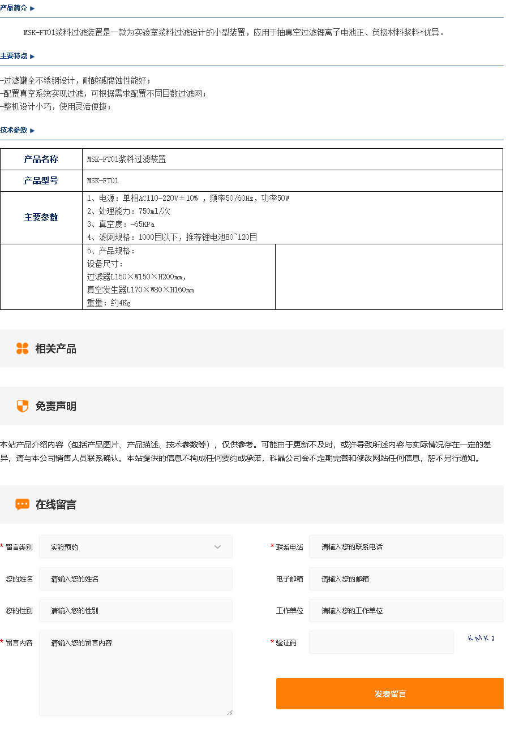Click the 在线留言 section heading

pyautogui.click(x=55, y=505)
